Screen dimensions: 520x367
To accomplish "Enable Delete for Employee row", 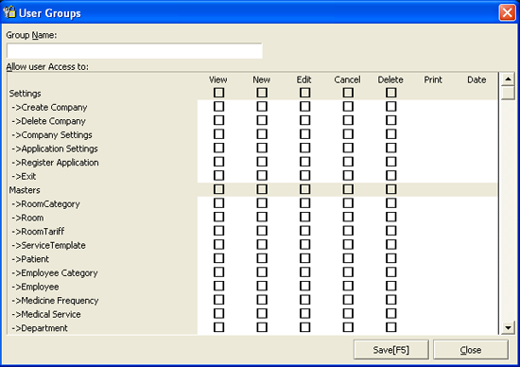I will [391, 286].
